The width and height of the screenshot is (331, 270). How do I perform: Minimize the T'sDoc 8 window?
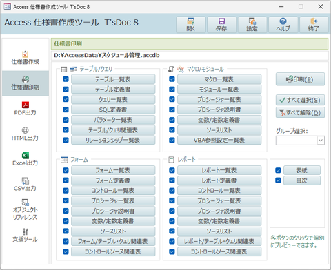(x=281, y=7)
